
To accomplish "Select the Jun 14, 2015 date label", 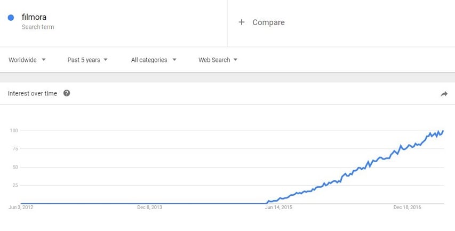I will tap(278, 208).
